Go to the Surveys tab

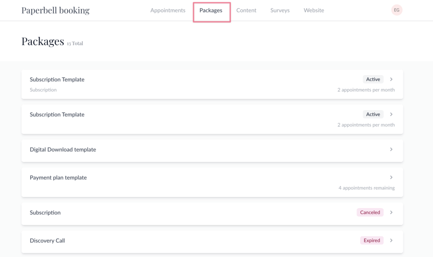click(280, 10)
